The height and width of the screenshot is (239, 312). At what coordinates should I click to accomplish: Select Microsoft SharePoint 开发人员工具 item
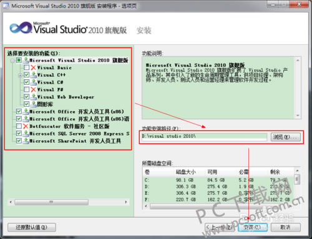(x=75, y=141)
